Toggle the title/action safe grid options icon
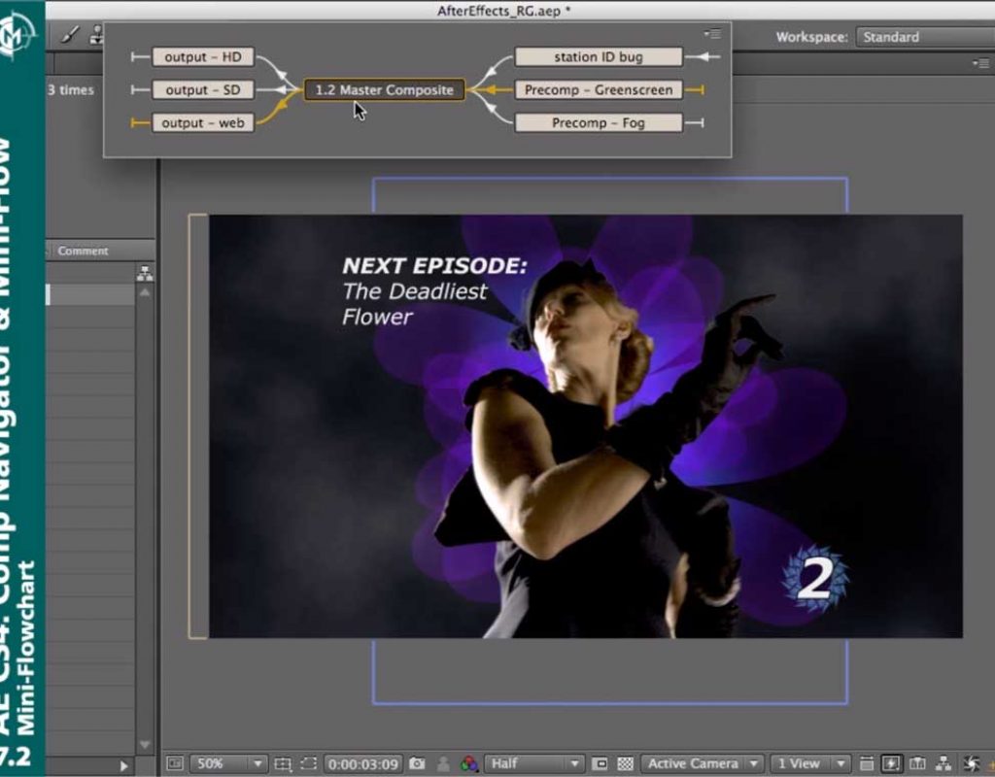Screen dimensions: 995x777 click(283, 763)
